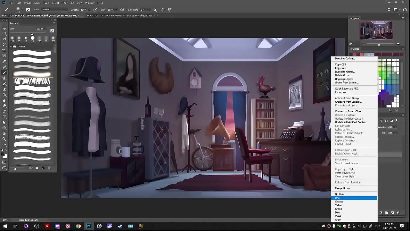Open Google Chrome from the taskbar
Screen dimensions: 410x231
(x=78, y=226)
